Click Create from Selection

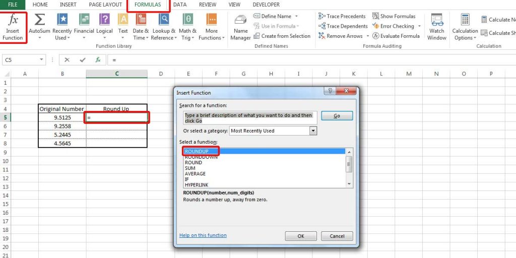[x=282, y=36]
